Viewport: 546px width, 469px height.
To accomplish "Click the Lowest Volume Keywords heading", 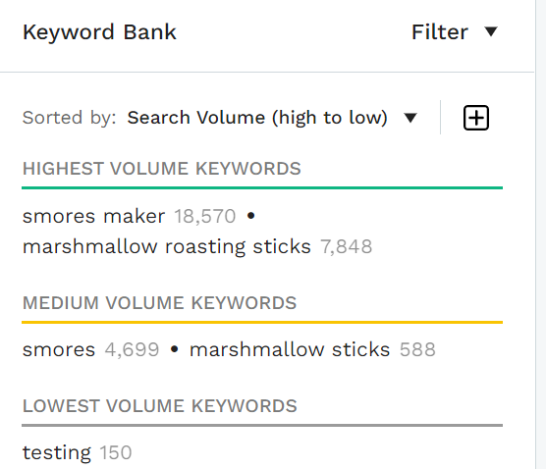I will 159,405.
